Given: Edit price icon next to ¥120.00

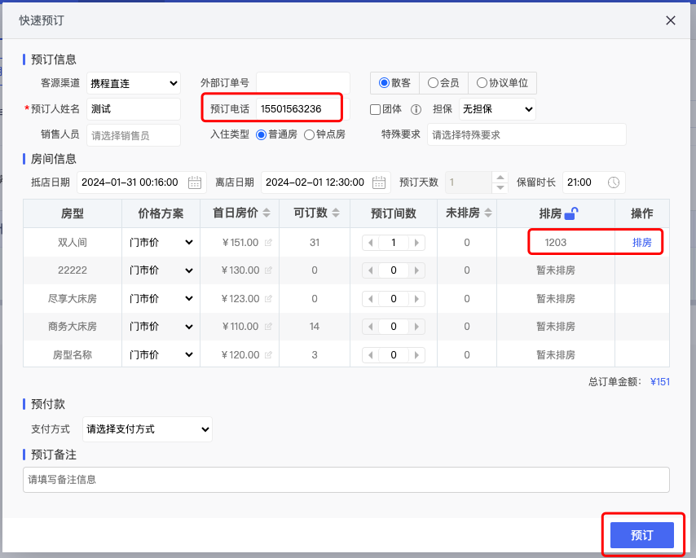Looking at the screenshot, I should coord(268,355).
